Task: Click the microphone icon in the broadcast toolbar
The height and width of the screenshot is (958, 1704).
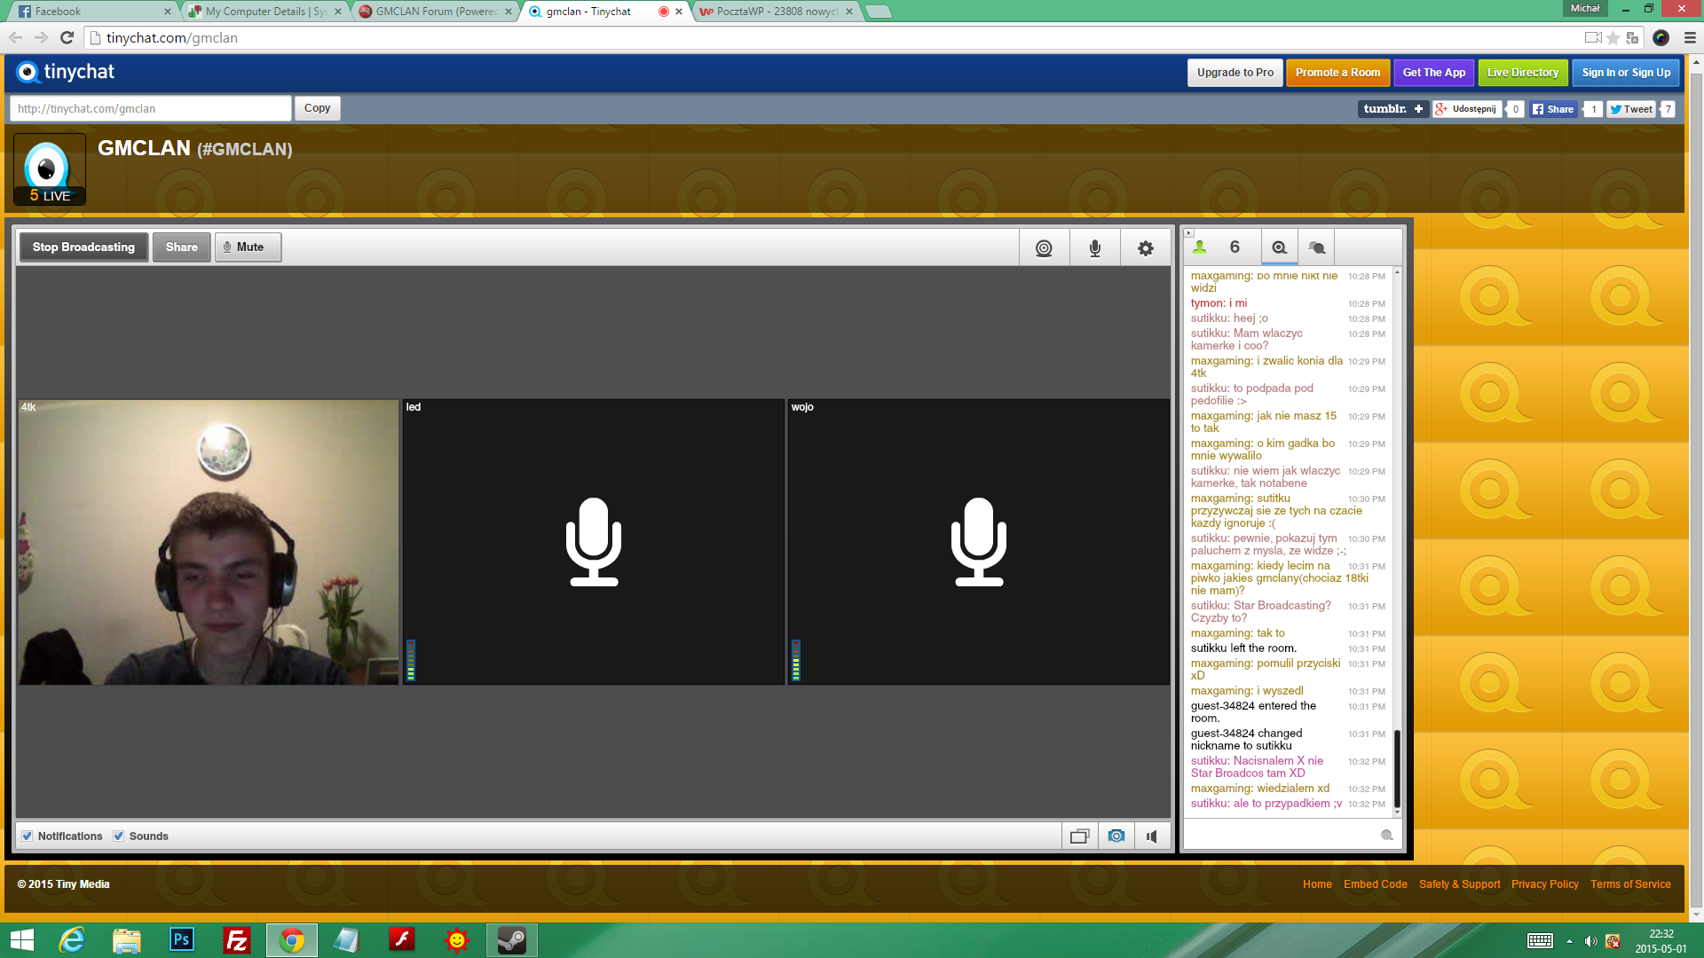Action: pyautogui.click(x=1094, y=248)
